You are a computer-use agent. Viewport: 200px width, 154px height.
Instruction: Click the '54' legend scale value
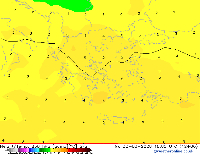pyautogui.click(x=91, y=153)
